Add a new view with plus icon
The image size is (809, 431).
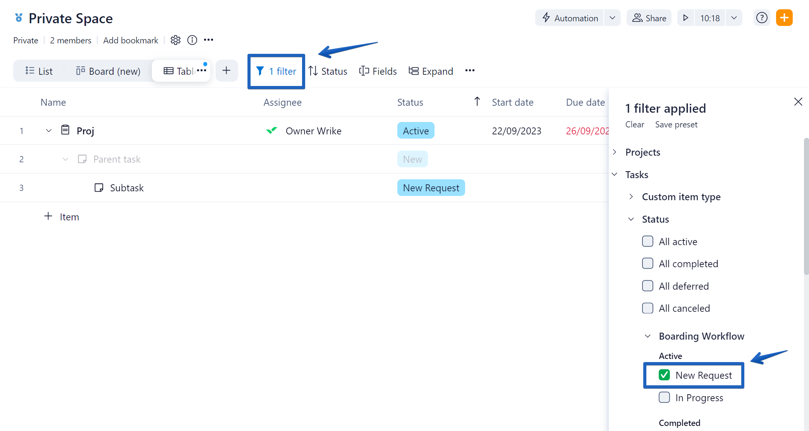[227, 71]
